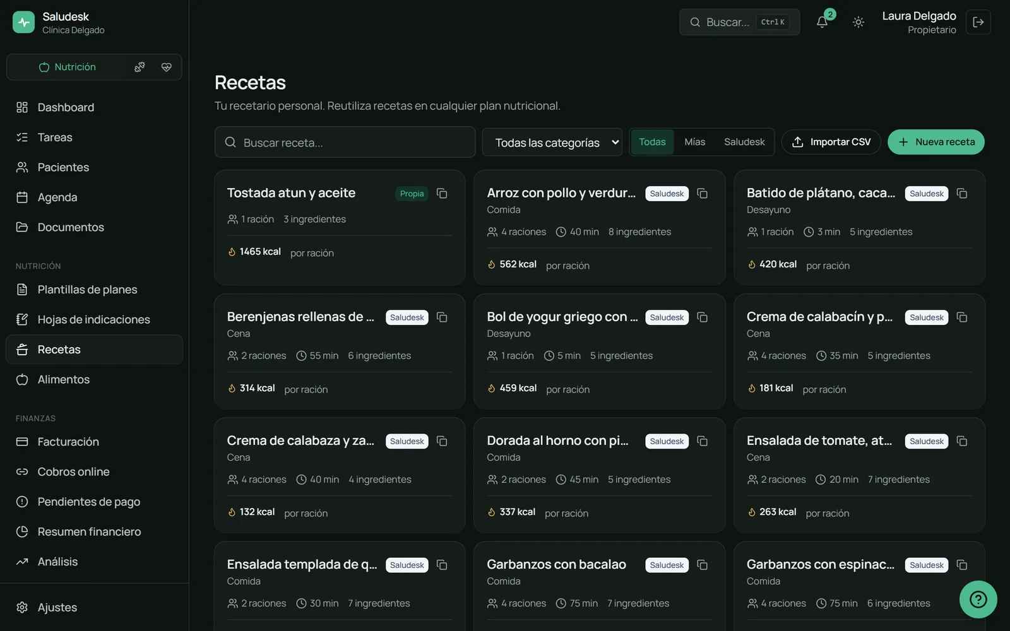Open Agenda in sidebar
1010x631 pixels.
tap(94, 197)
